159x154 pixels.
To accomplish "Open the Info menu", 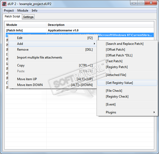I will (34, 11).
